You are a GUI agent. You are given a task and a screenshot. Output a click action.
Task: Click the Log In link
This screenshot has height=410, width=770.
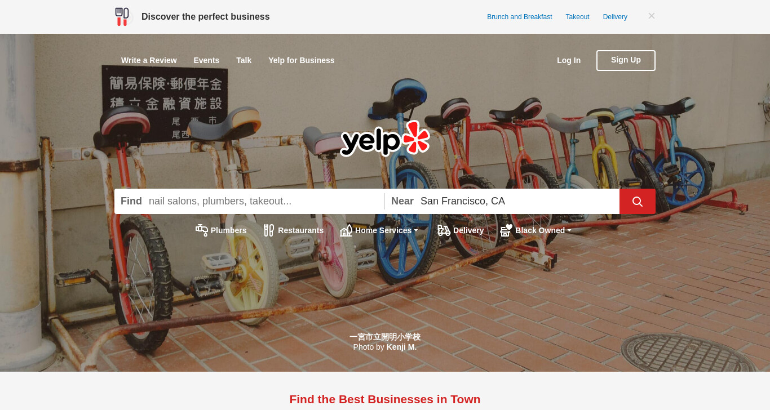[x=569, y=60]
